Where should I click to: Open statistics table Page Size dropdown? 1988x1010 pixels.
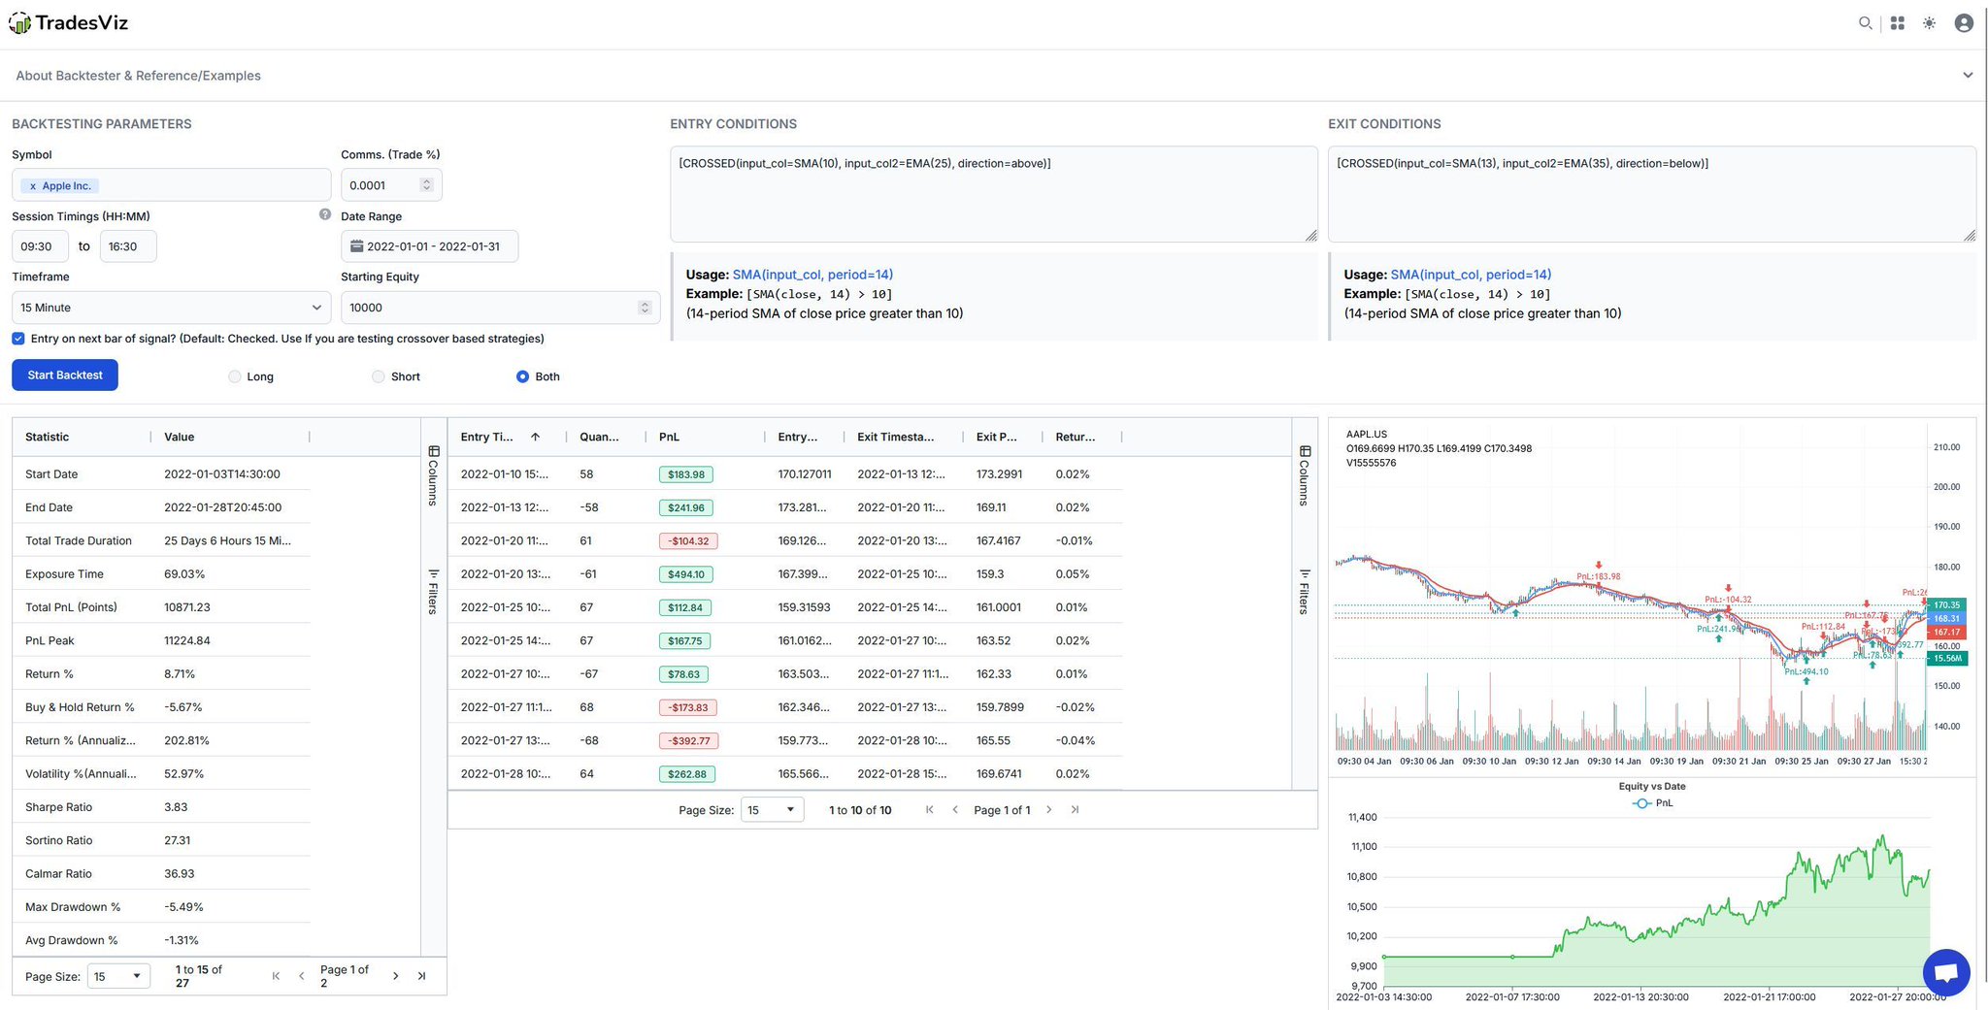pos(118,976)
